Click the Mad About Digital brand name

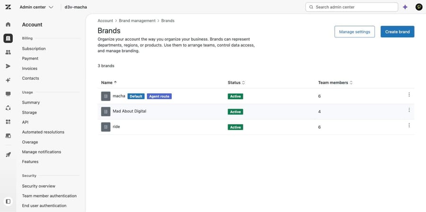pyautogui.click(x=129, y=111)
